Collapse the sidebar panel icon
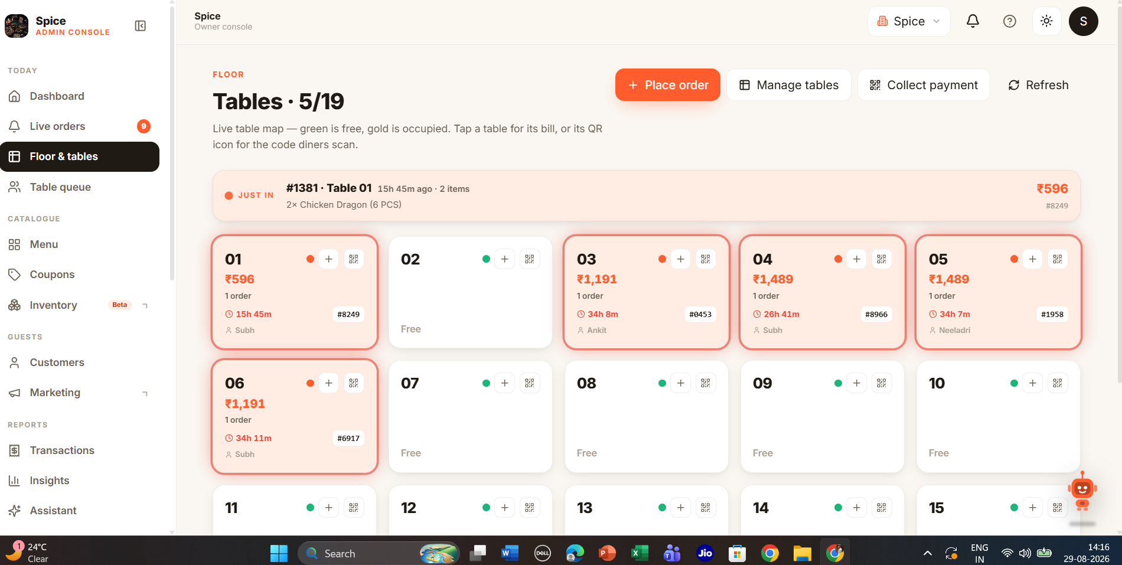Image resolution: width=1122 pixels, height=565 pixels. point(141,26)
